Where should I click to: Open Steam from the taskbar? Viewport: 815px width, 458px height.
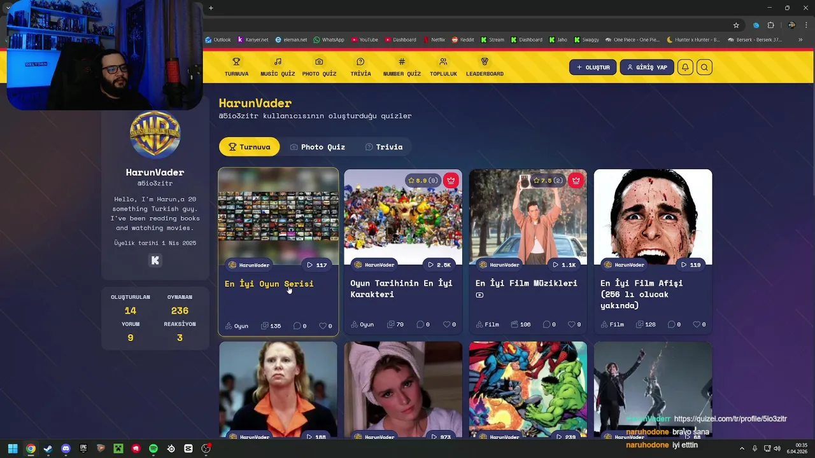(48, 448)
